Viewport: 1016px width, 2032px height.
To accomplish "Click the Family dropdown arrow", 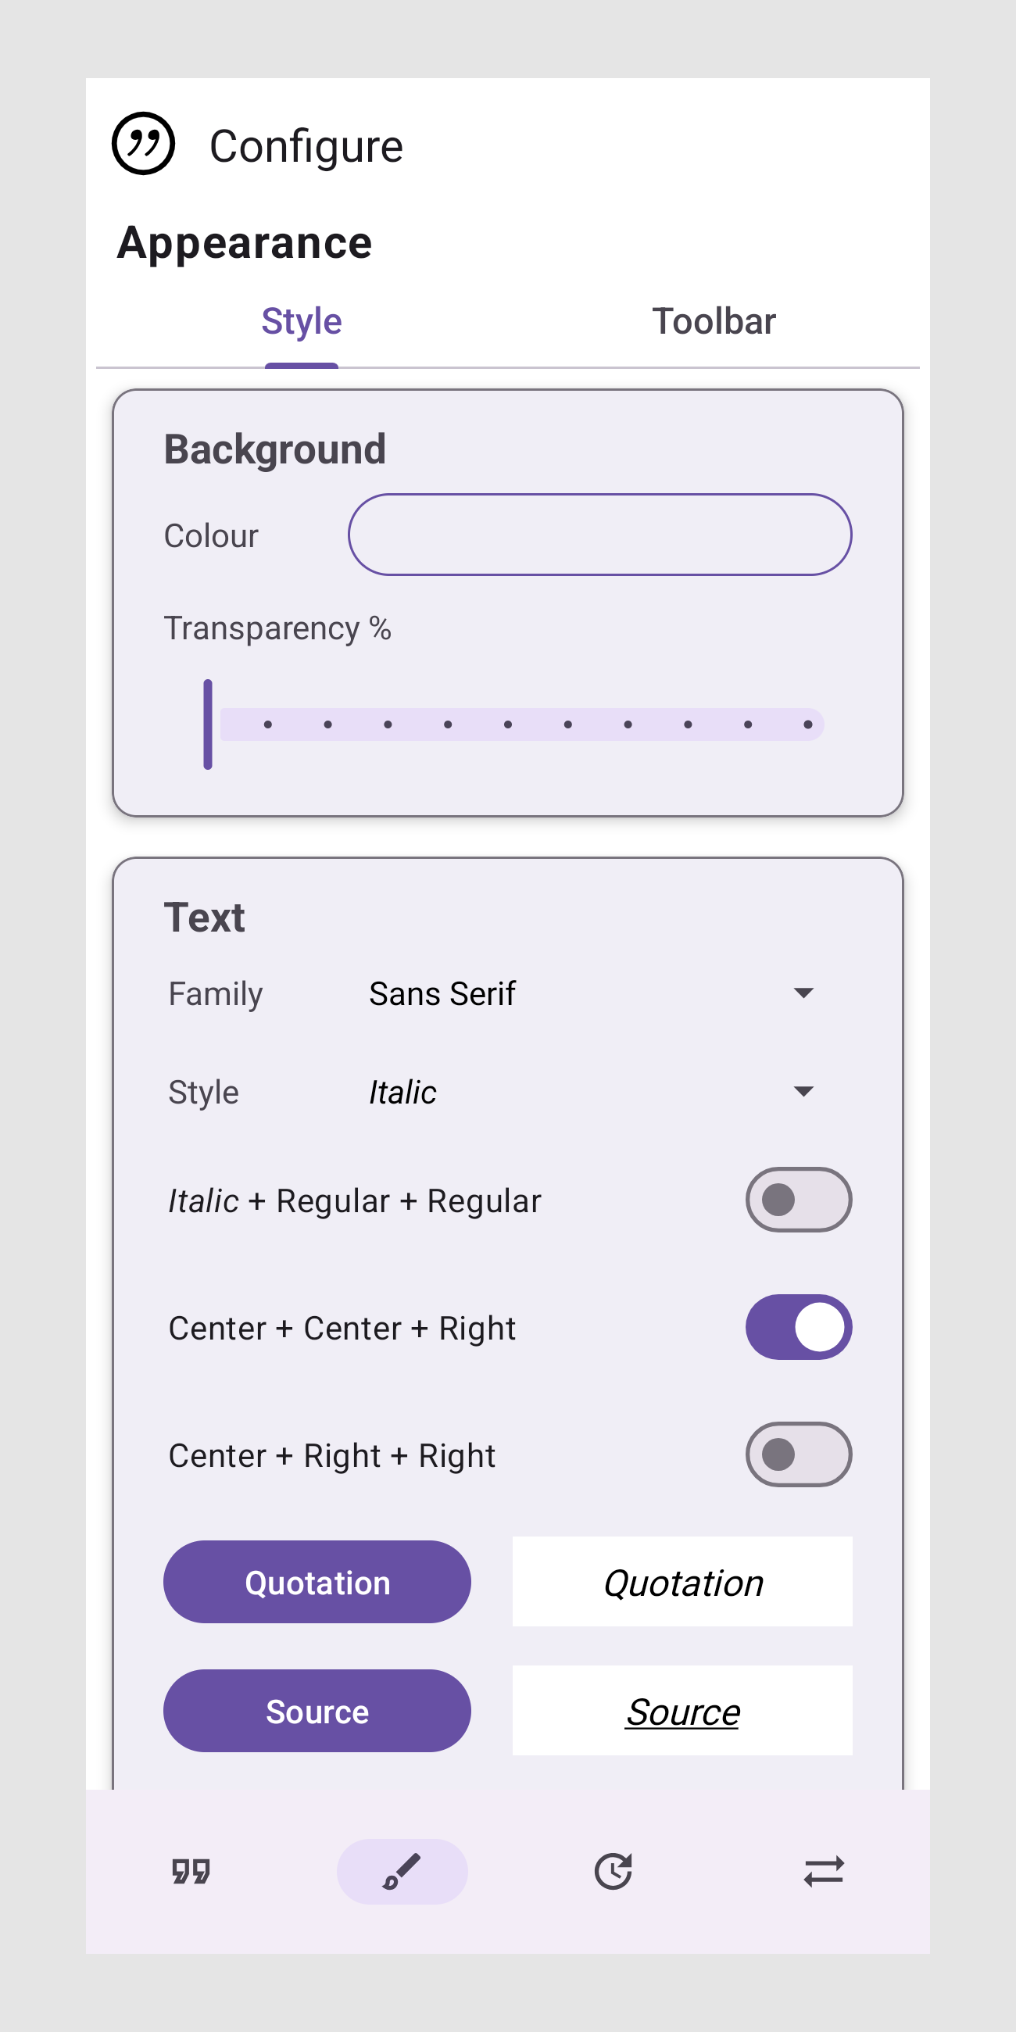I will tap(803, 993).
